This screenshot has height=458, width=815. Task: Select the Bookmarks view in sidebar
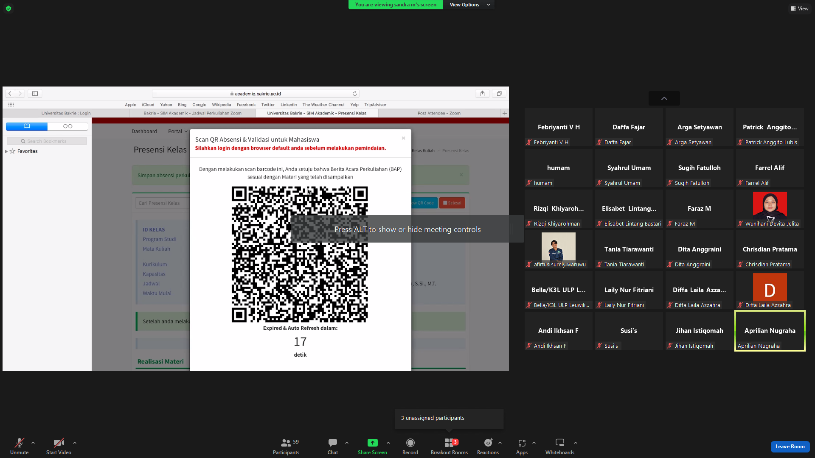(x=27, y=126)
